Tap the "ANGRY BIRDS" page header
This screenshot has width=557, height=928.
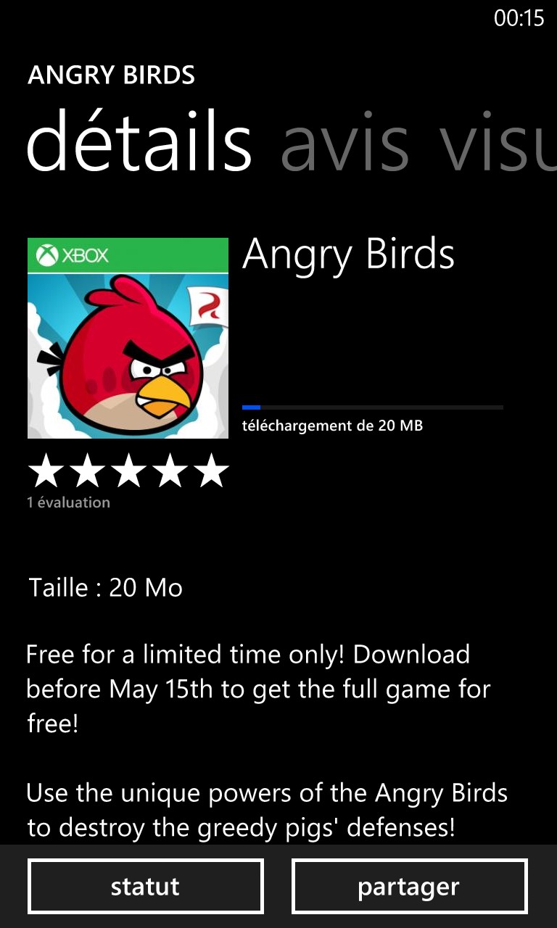(x=112, y=75)
